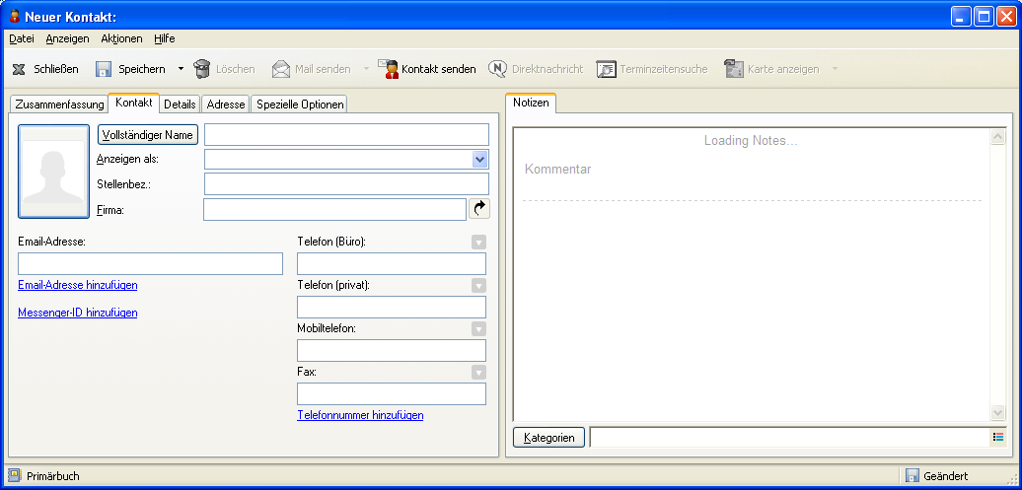Viewport: 1022px width, 490px height.
Task: Switch to the Zusammenfassung tab
Action: coord(59,105)
